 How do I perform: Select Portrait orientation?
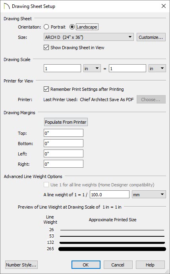pyautogui.click(x=46, y=27)
